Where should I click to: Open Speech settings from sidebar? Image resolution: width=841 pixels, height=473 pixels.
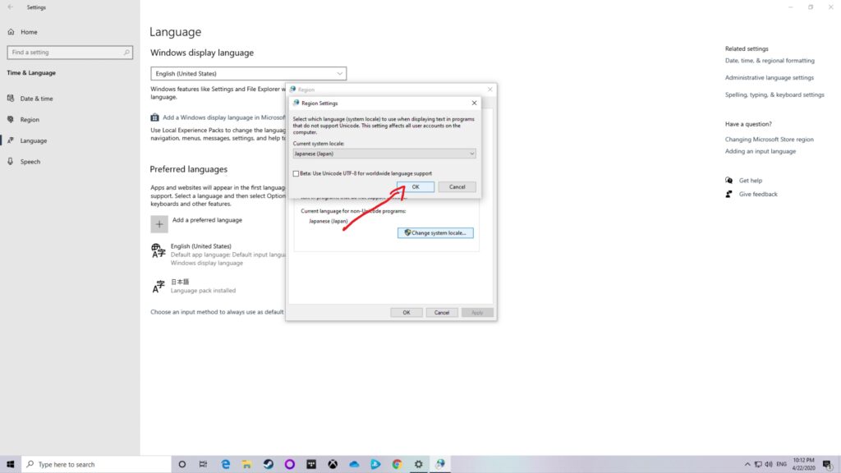coord(30,162)
